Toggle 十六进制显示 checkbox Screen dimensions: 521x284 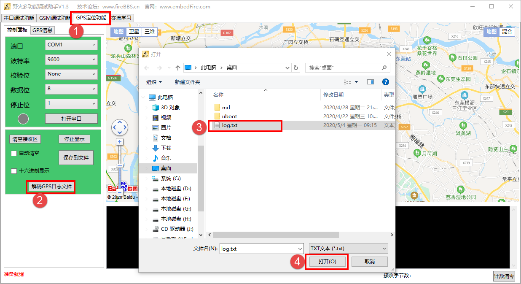[14, 171]
